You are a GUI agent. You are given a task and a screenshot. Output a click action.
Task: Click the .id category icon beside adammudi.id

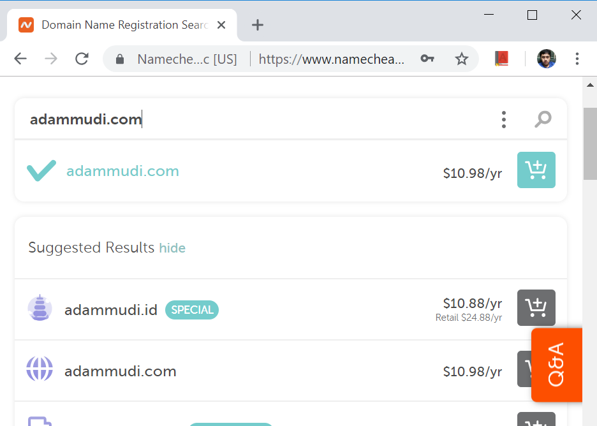(x=40, y=307)
